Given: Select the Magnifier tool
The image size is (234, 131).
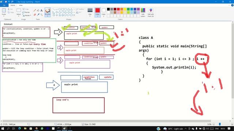Looking at the screenshot, I should pos(41,15).
